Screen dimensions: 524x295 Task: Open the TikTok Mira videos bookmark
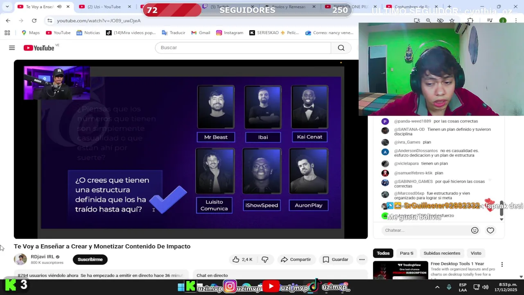tap(131, 33)
